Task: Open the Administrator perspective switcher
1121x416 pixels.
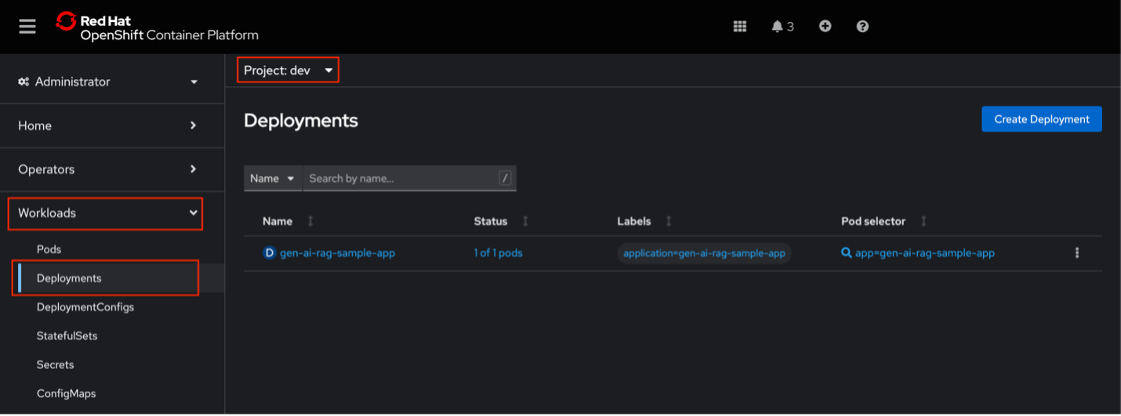Action: (107, 81)
